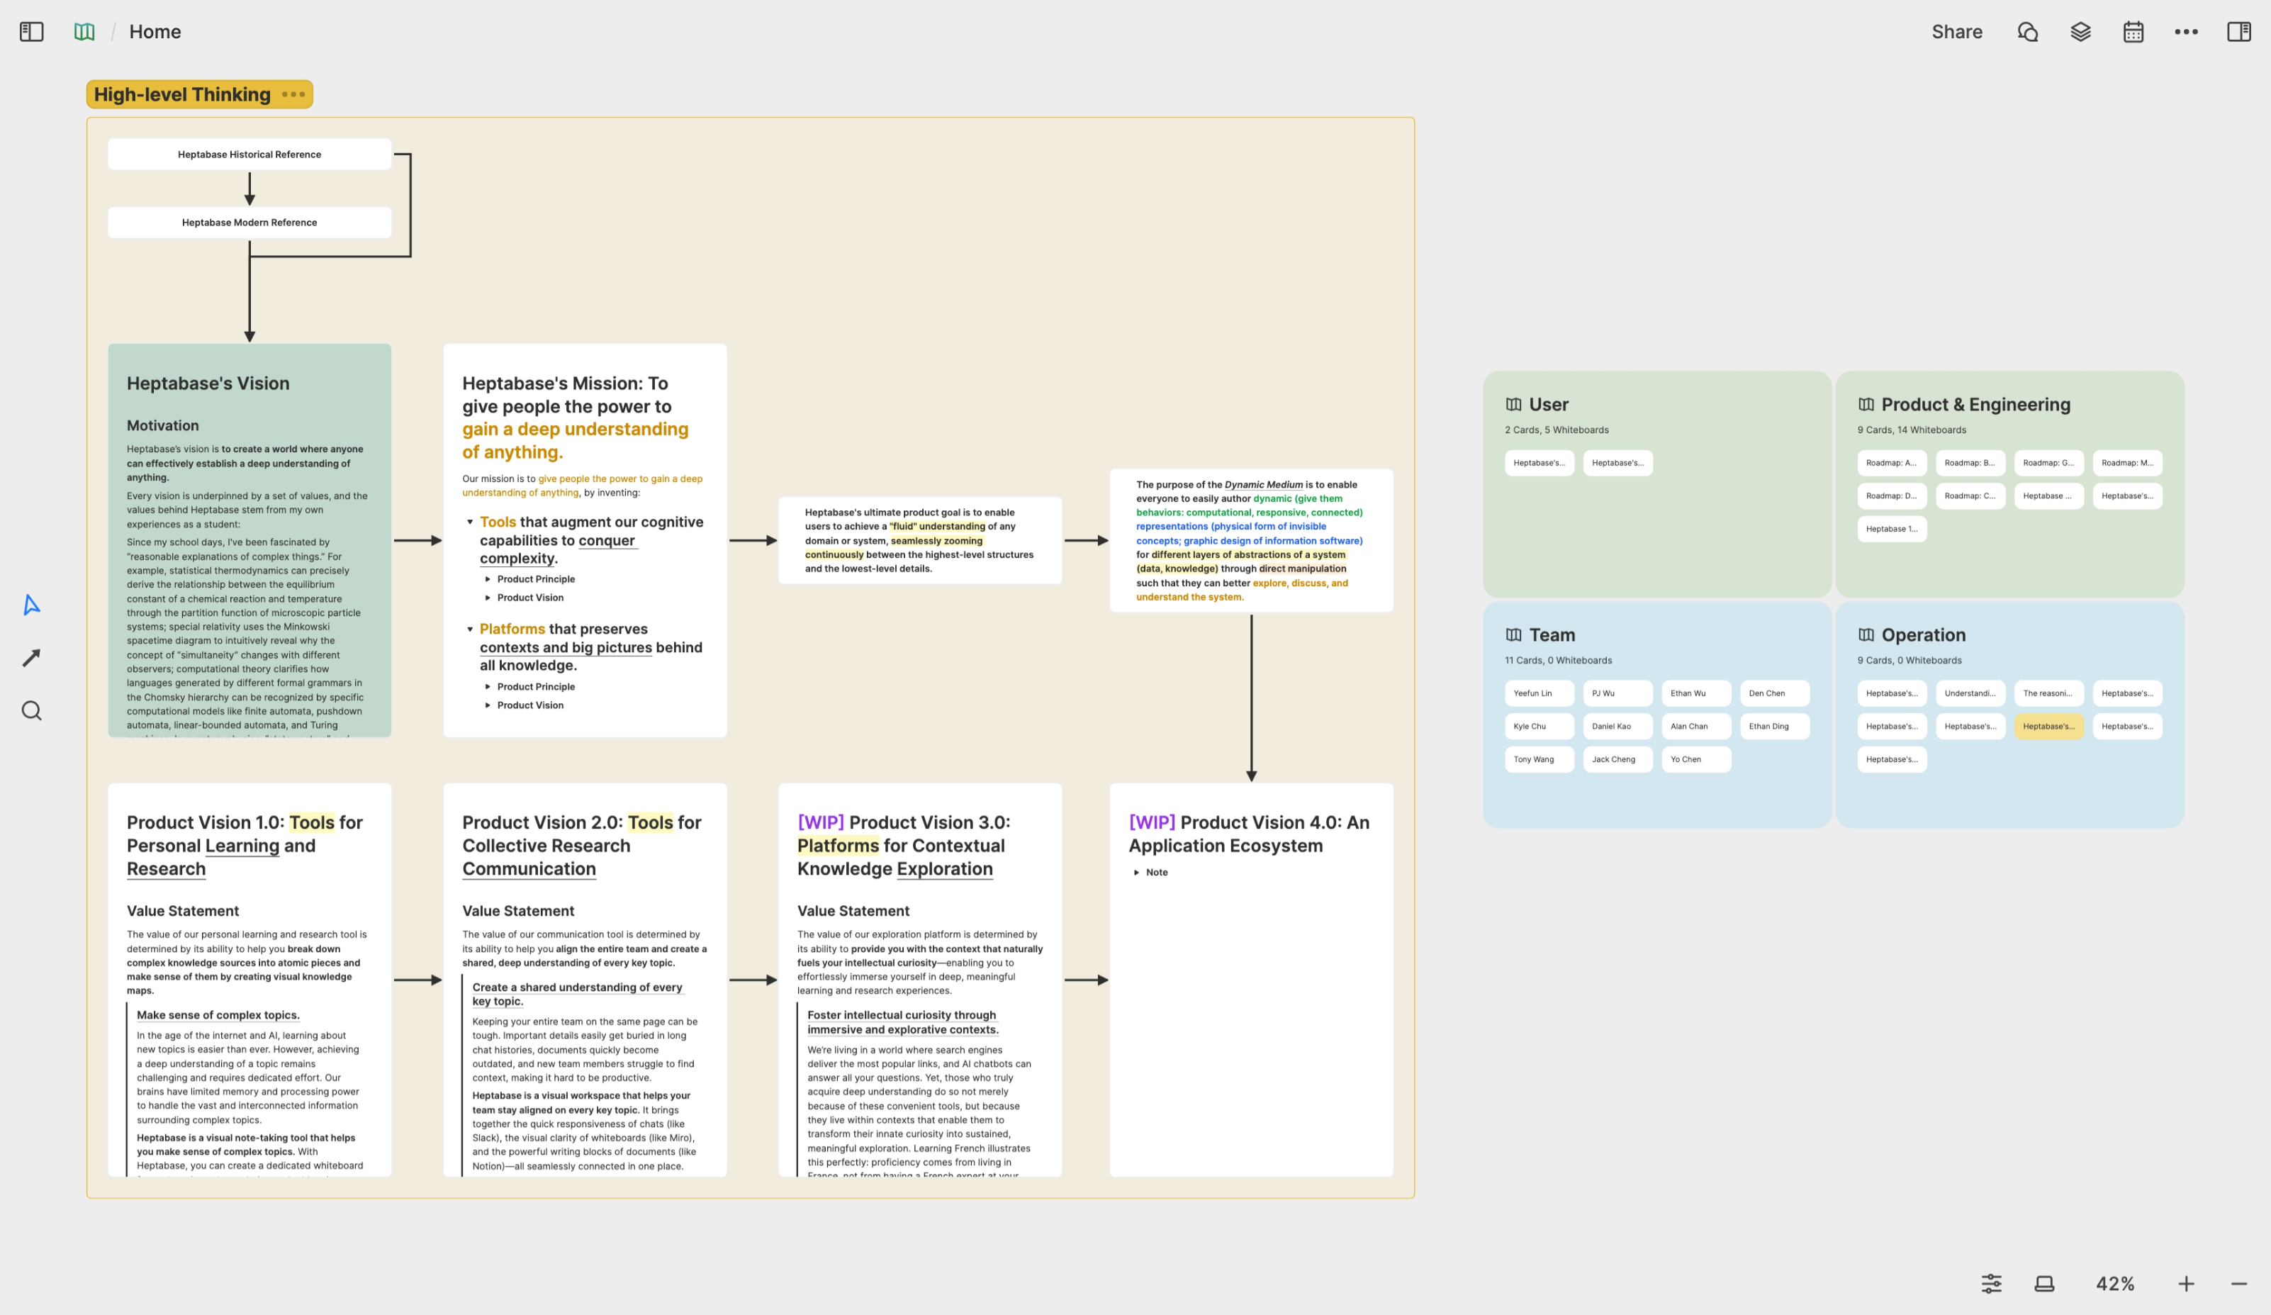Viewport: 2271px width, 1315px height.
Task: Open the Roadmap: B... card
Action: pos(1970,462)
